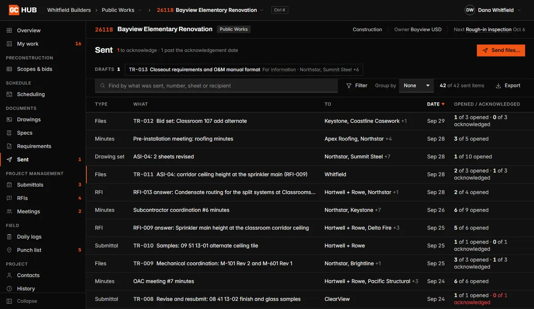Click the RFIs icon in sidebar

point(9,198)
